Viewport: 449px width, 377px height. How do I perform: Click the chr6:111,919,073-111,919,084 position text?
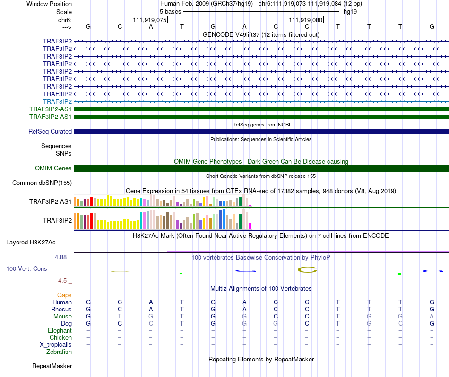click(x=300, y=4)
